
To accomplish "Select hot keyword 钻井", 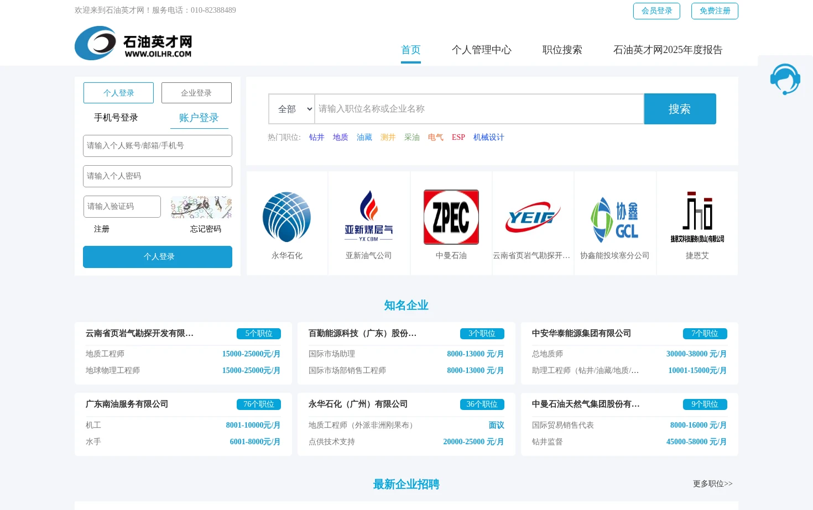I will click(x=316, y=137).
